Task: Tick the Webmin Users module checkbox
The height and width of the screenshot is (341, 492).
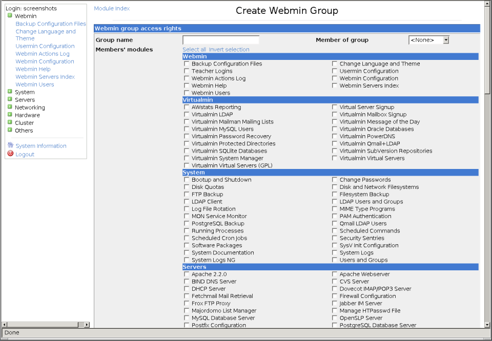Action: point(187,93)
